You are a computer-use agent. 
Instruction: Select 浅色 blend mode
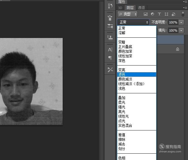pyautogui.click(x=137, y=88)
